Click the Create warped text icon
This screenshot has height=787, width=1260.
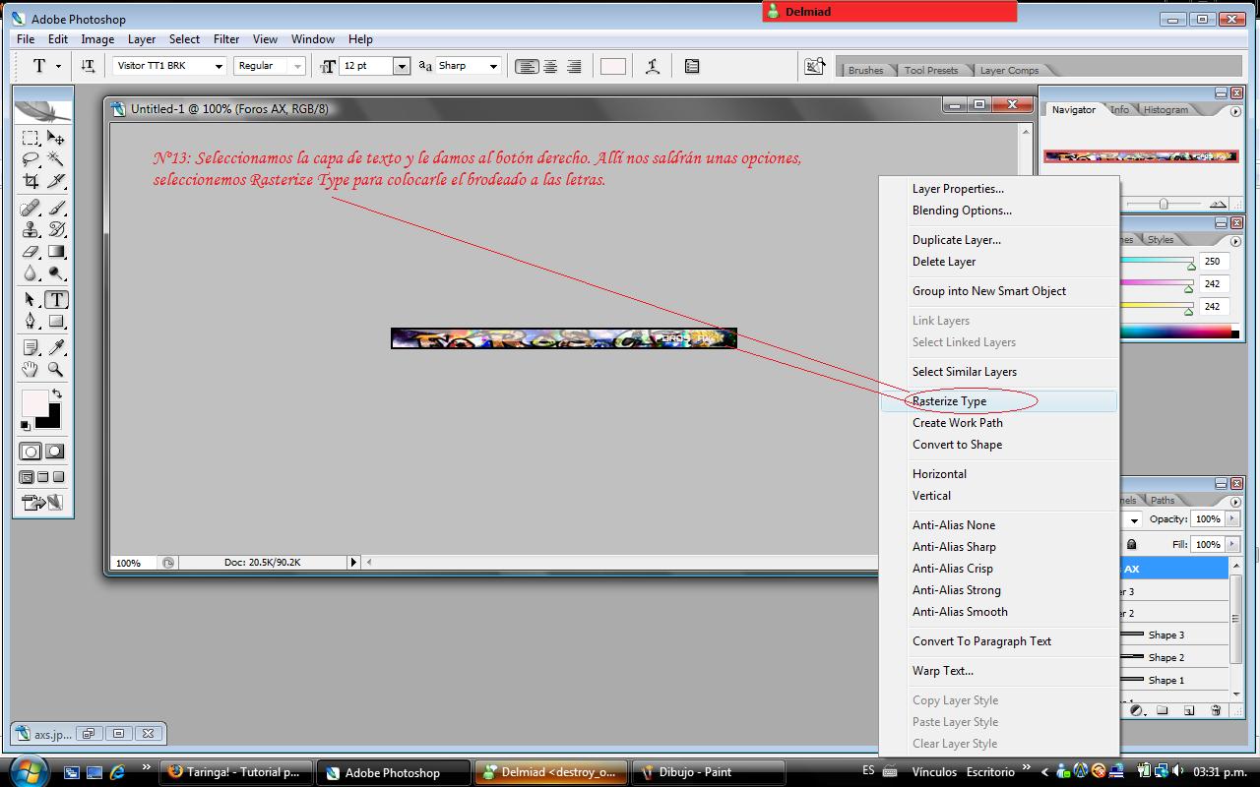[x=652, y=66]
